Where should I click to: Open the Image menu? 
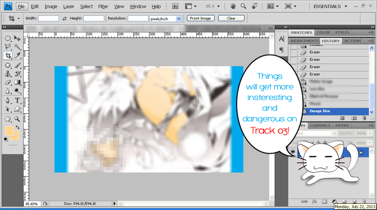51,7
